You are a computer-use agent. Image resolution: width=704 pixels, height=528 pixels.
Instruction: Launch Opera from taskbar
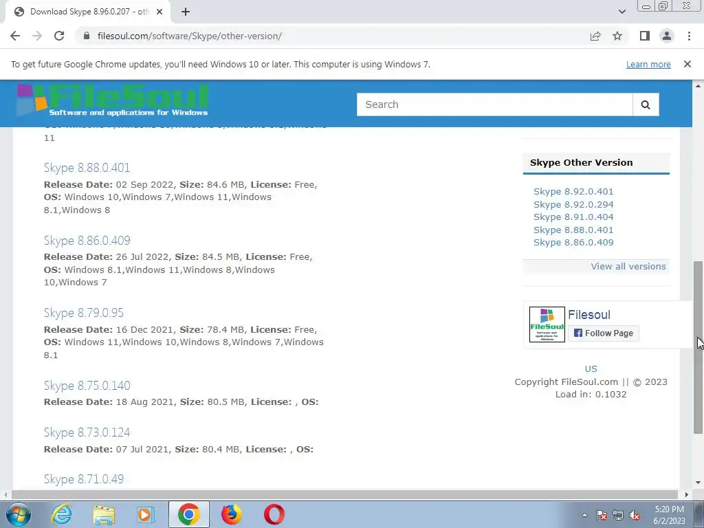click(274, 514)
